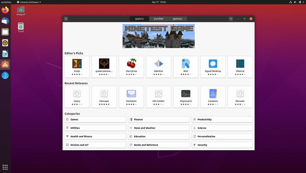Open the clock and calendar menu

tap(159, 2)
